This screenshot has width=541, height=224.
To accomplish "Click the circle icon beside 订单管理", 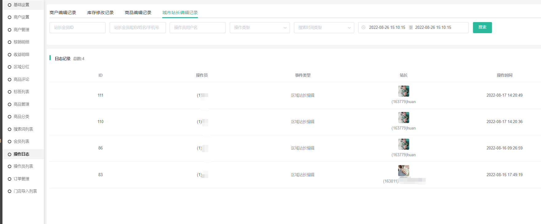I will [x=10, y=179].
